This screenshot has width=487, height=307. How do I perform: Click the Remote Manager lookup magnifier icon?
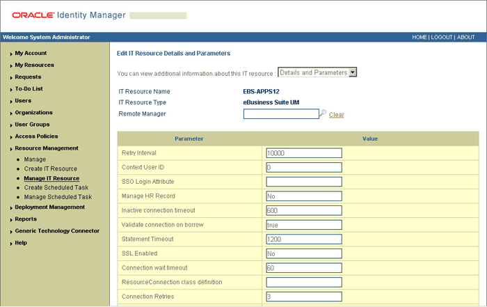click(323, 113)
